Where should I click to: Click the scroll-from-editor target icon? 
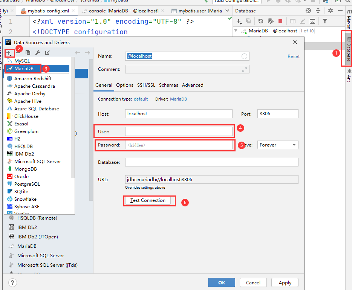(x=308, y=11)
